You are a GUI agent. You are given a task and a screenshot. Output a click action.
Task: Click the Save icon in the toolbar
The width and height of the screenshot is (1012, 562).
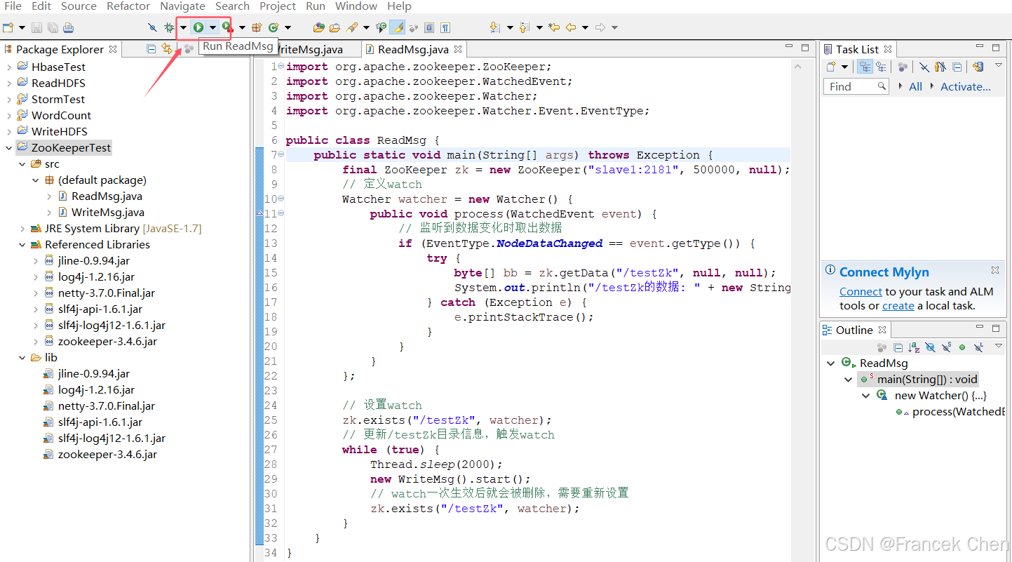pyautogui.click(x=36, y=27)
